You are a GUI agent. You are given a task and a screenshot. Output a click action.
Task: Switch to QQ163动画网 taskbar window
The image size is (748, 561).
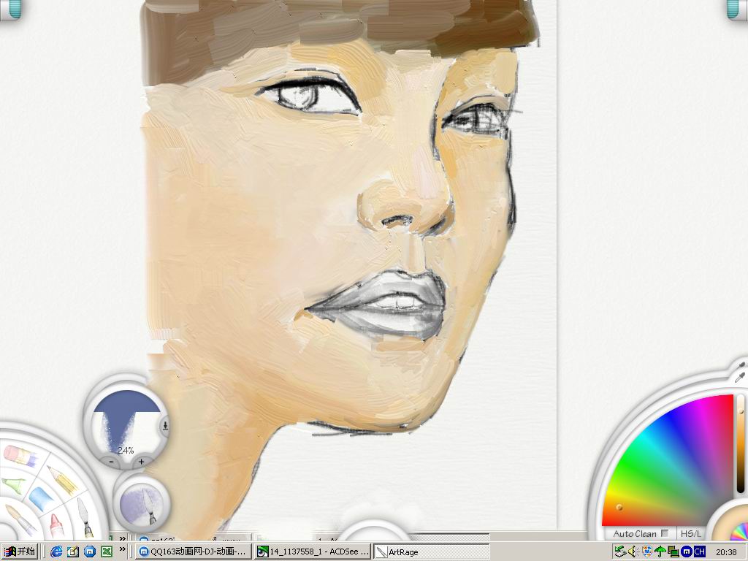pos(193,552)
